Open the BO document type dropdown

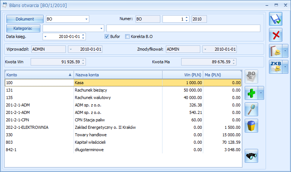point(86,19)
